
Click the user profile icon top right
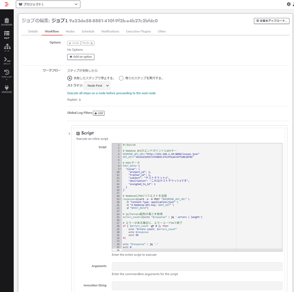[293, 4]
